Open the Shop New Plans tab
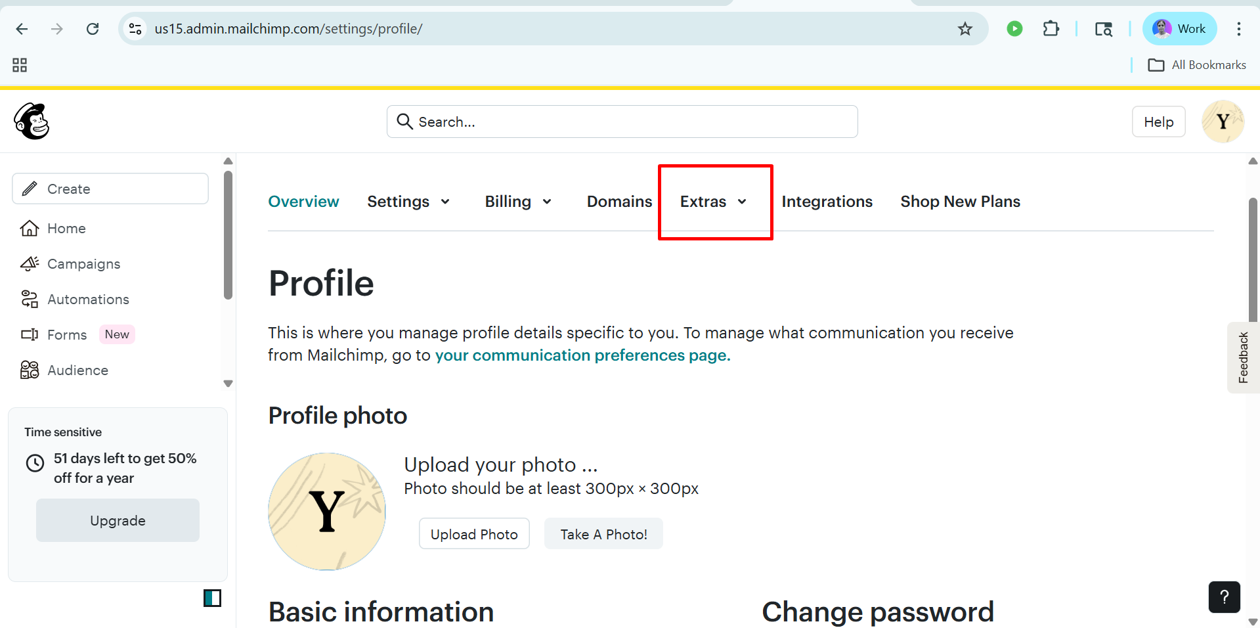Viewport: 1260px width, 628px height. pos(960,202)
